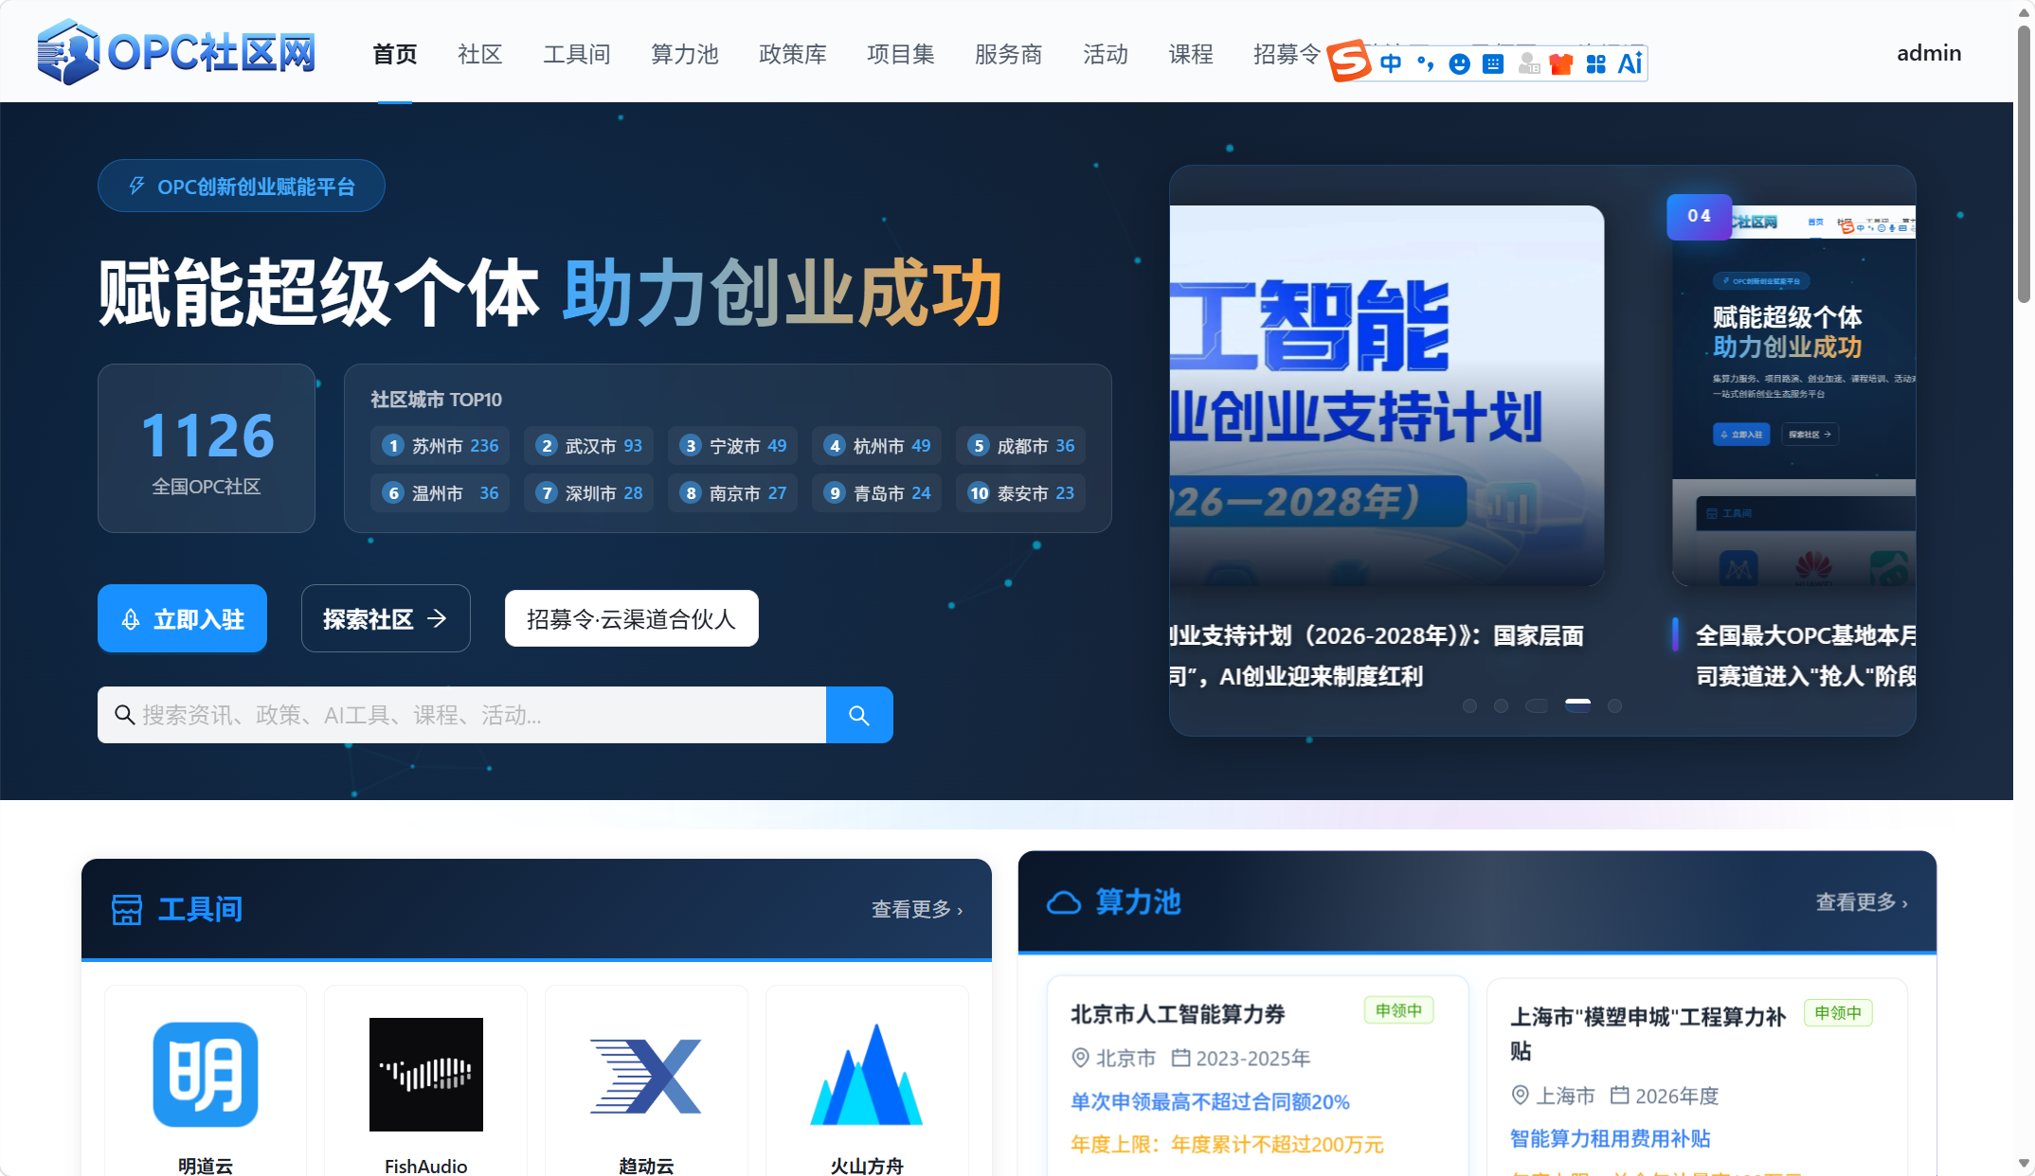Viewport: 2035px width, 1176px height.
Task: Click the OPC社区网 logo
Action: (176, 52)
